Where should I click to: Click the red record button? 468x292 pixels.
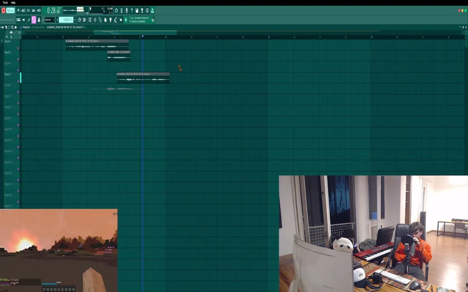point(4,11)
